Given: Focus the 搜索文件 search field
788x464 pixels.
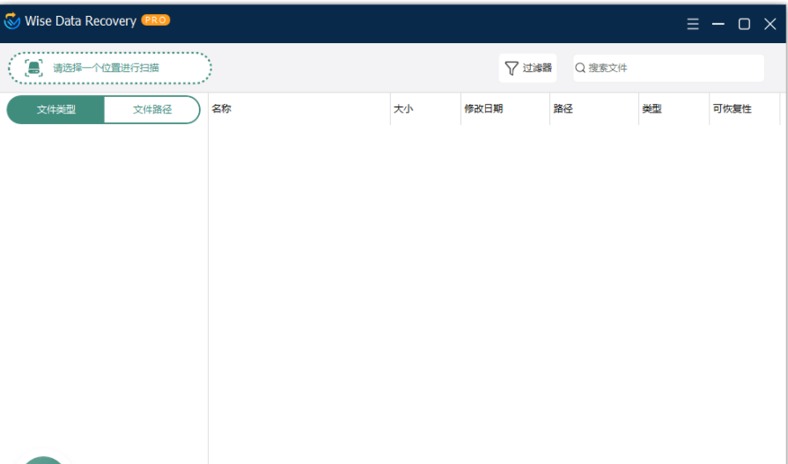Looking at the screenshot, I should click(674, 68).
